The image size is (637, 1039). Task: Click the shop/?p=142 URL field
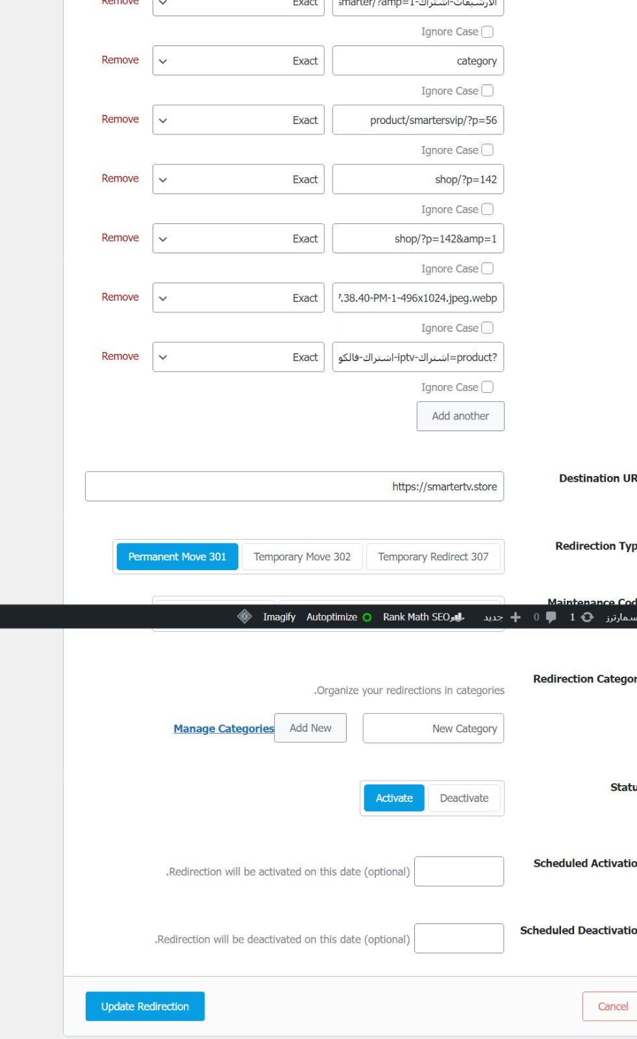click(x=418, y=179)
